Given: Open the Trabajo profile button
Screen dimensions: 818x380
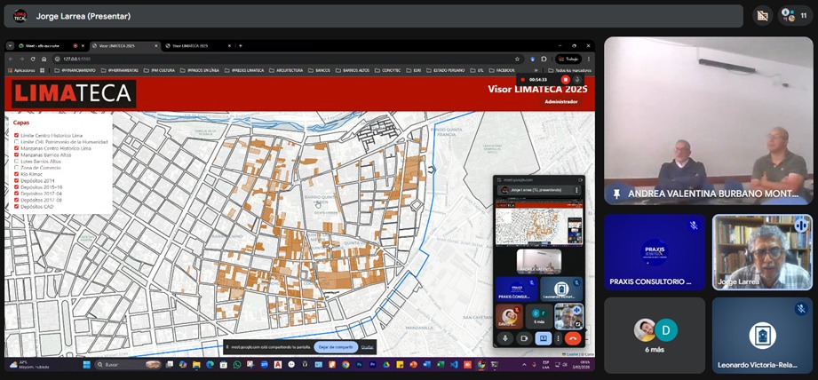Looking at the screenshot, I should 568,59.
